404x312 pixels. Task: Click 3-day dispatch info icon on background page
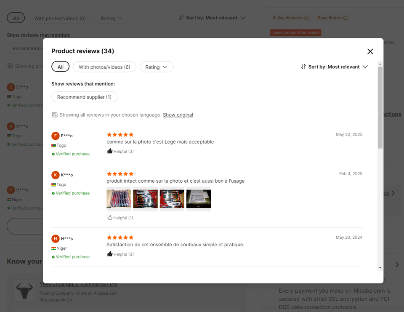pos(306,18)
